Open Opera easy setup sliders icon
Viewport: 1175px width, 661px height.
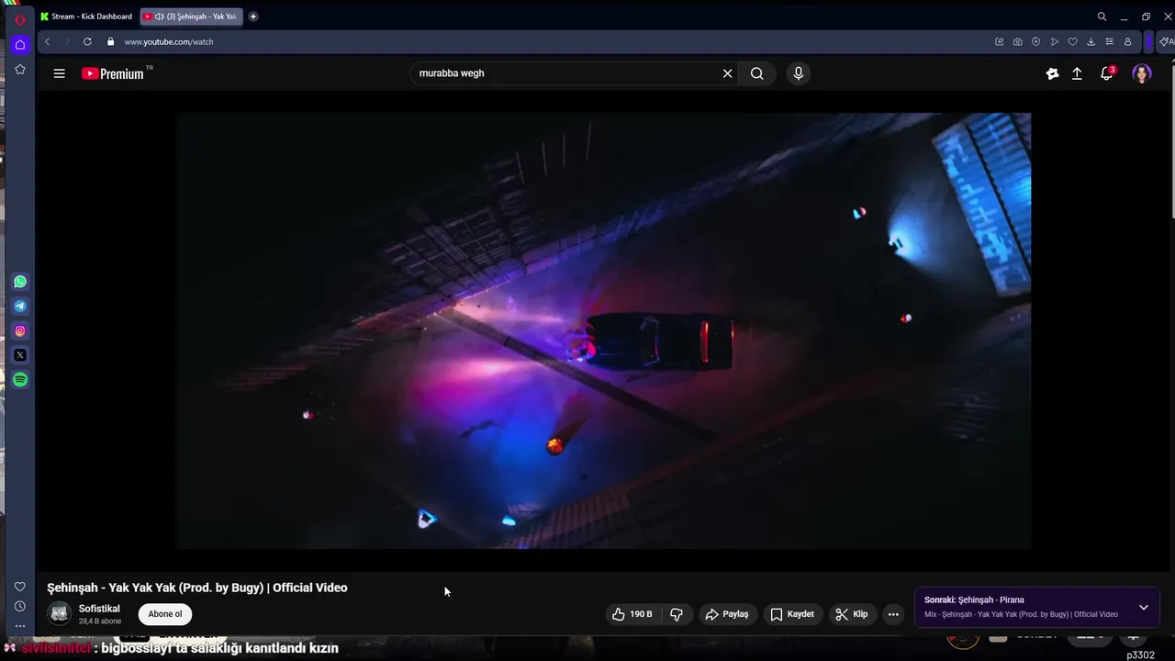click(1109, 41)
